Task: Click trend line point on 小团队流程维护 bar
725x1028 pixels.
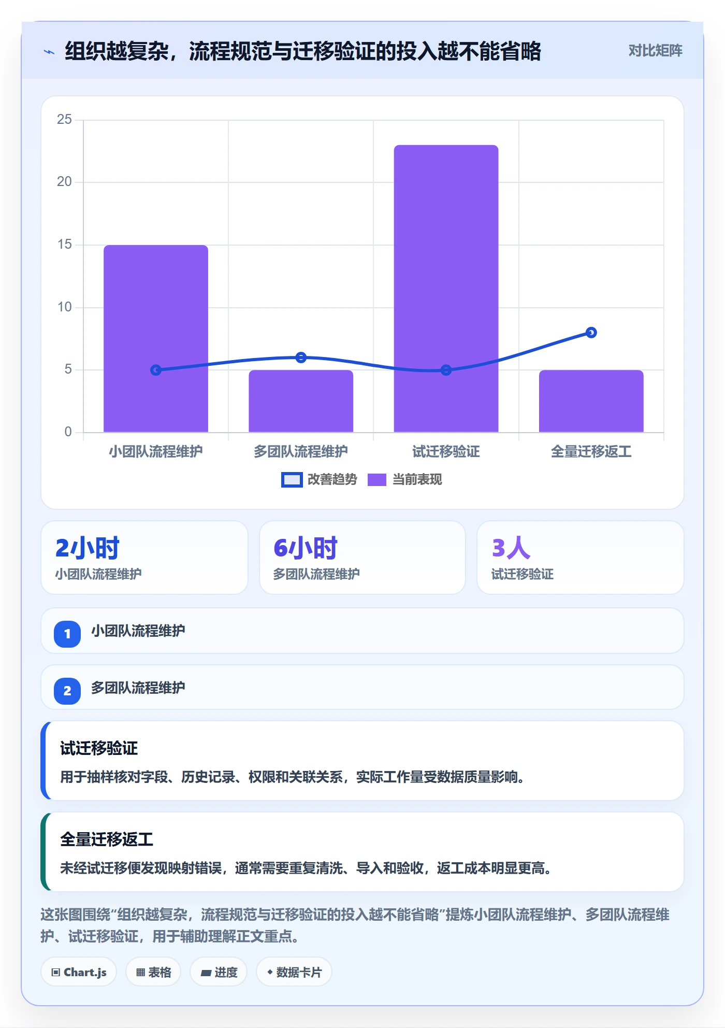Action: (156, 370)
